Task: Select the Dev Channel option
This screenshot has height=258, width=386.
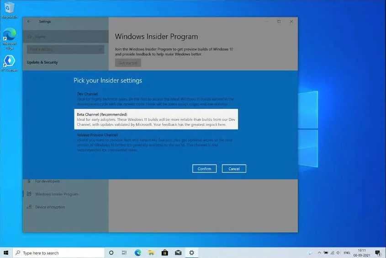Action: click(156, 99)
